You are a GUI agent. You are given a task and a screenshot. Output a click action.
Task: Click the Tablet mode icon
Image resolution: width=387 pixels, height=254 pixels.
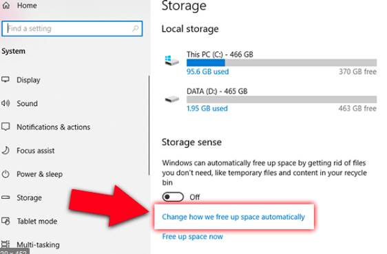[x=6, y=221]
